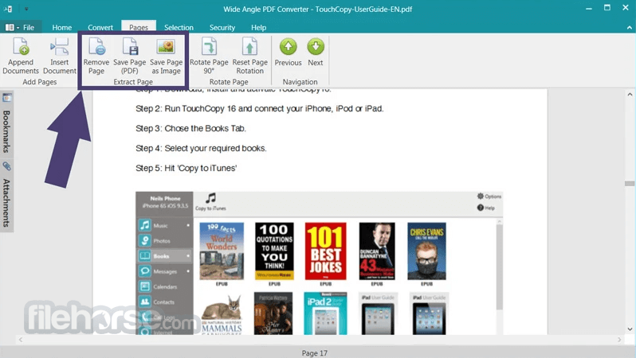This screenshot has height=358, width=636.
Task: Switch to the Home tab
Action: click(61, 28)
